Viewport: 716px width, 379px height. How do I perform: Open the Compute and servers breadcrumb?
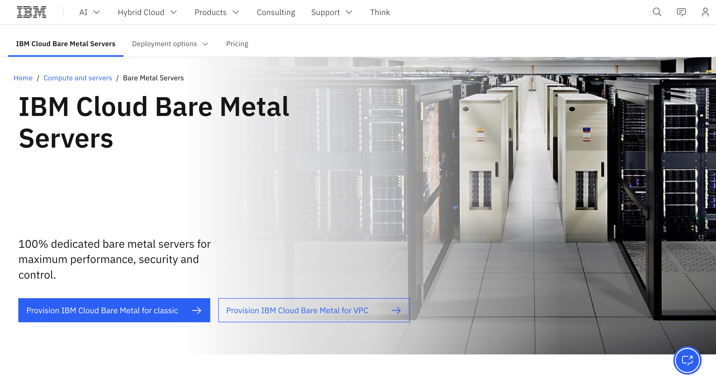(x=78, y=78)
